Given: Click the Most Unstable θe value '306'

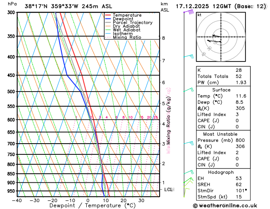Looking at the screenshot, I should click(x=240, y=146).
